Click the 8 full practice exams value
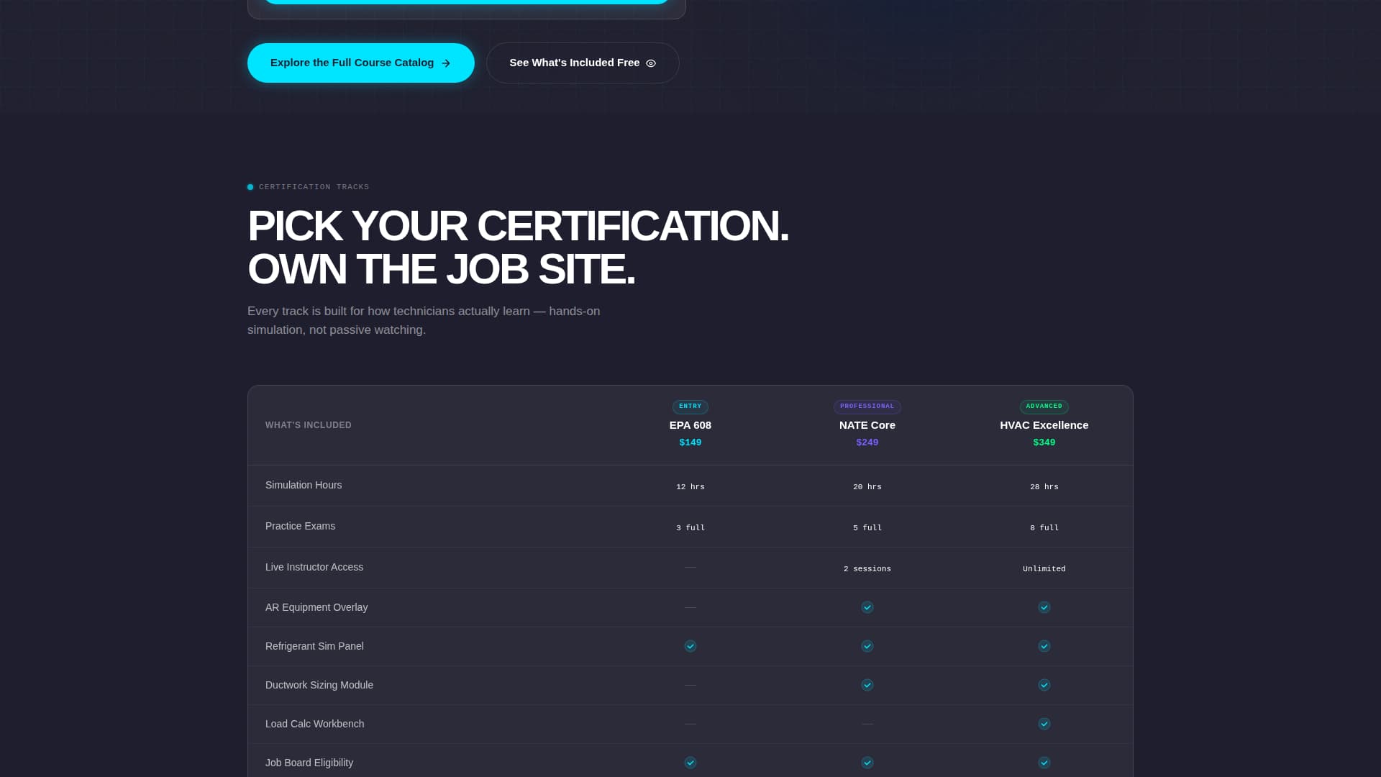Screen dimensions: 1381x777 pos(1044,528)
